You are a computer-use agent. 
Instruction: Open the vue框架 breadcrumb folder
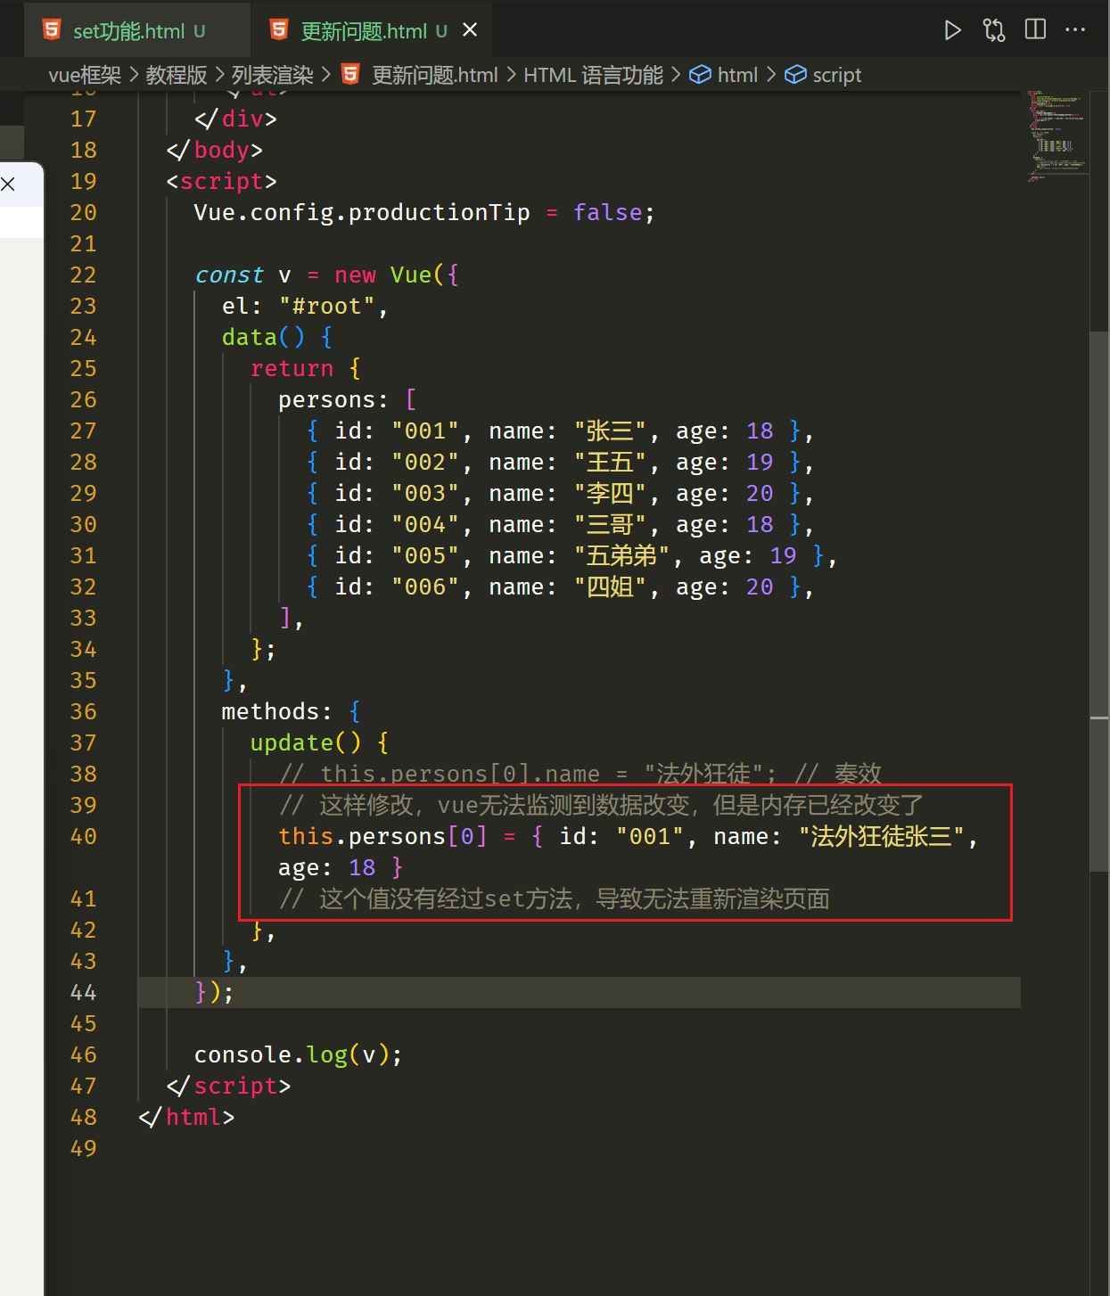[85, 75]
